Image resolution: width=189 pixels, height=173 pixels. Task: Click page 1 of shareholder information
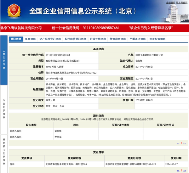pos(181,143)
